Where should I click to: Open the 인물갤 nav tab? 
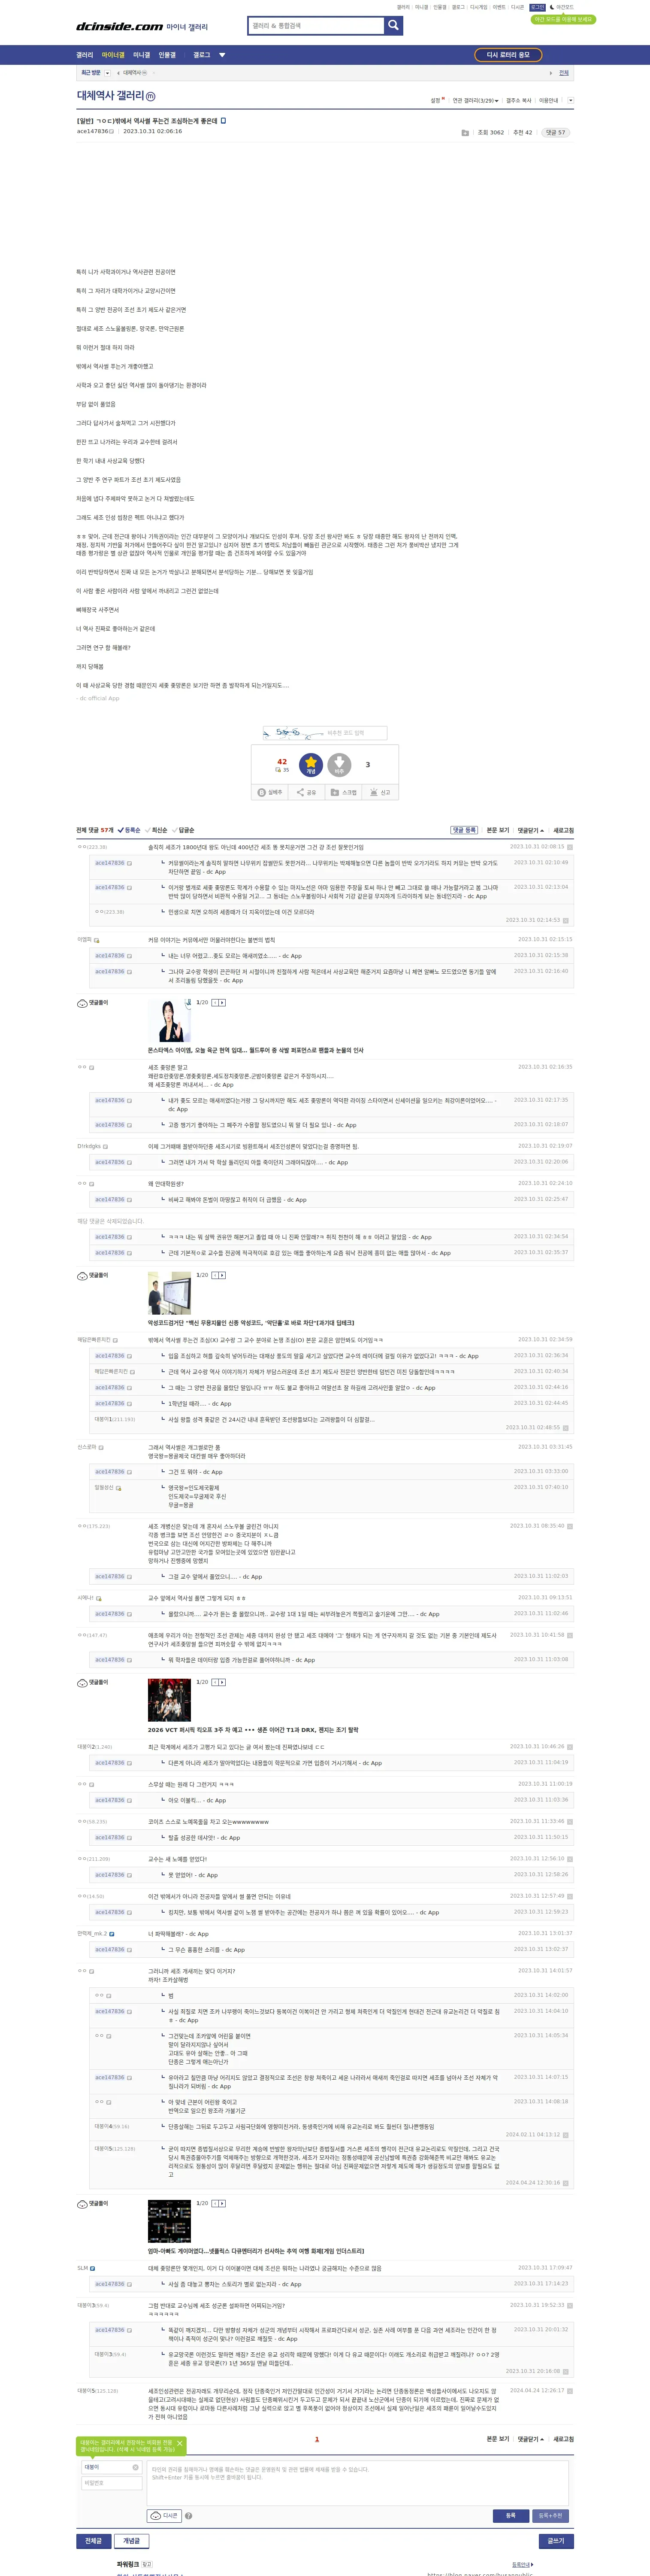pos(167,55)
